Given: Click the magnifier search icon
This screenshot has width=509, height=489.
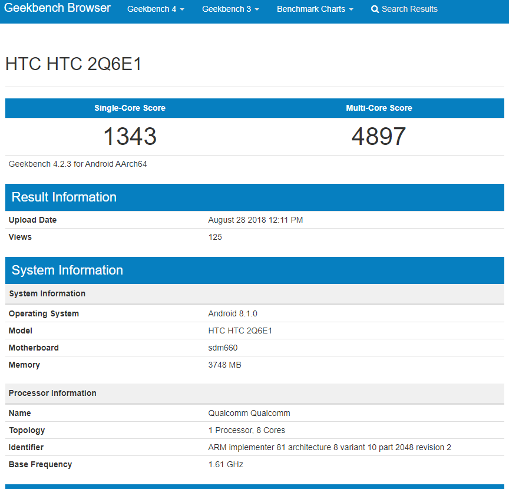Looking at the screenshot, I should coord(375,9).
